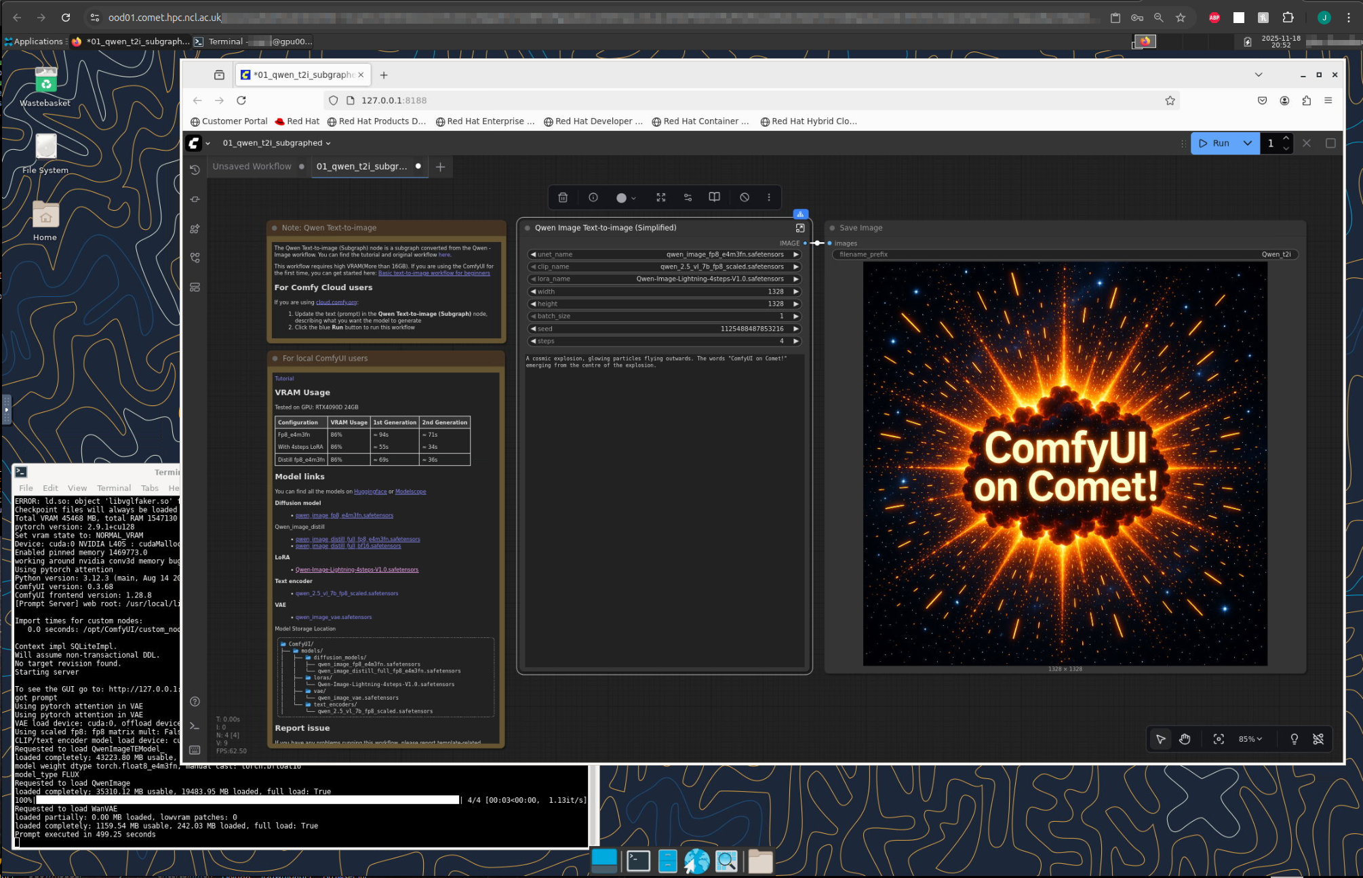Click the blue Run button
Screen dimensions: 1363x878
[1214, 143]
